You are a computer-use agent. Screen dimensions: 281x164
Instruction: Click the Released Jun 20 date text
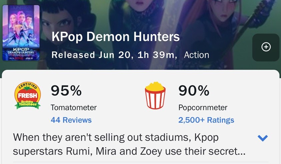pyautogui.click(x=92, y=55)
